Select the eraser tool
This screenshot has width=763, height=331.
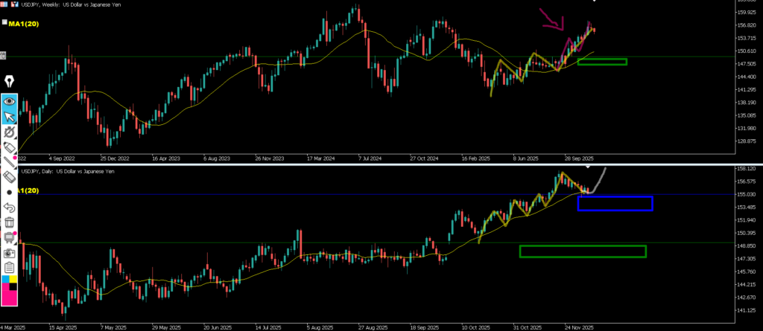coord(10,176)
